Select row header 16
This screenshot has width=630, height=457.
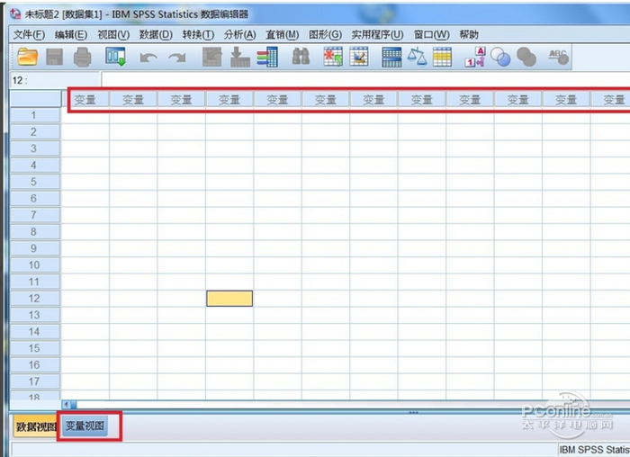coord(35,365)
